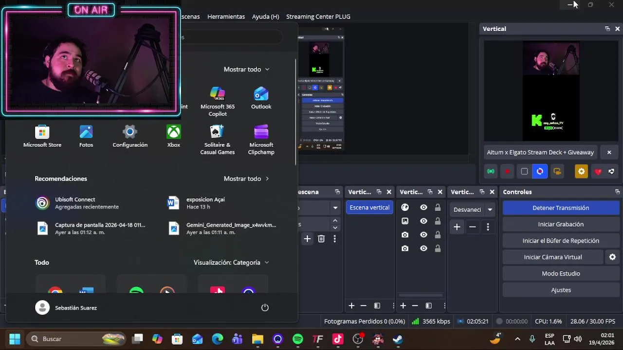Open Herramientas menu

(226, 17)
